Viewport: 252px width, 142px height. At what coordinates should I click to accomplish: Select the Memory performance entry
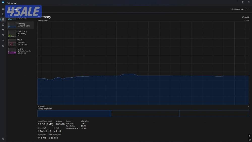coord(21,25)
